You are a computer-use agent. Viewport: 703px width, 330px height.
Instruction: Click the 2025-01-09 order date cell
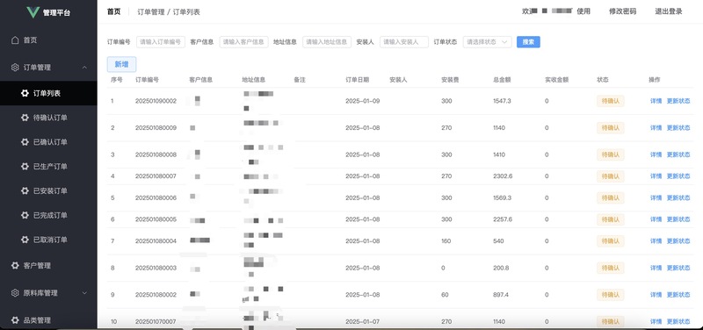click(362, 101)
